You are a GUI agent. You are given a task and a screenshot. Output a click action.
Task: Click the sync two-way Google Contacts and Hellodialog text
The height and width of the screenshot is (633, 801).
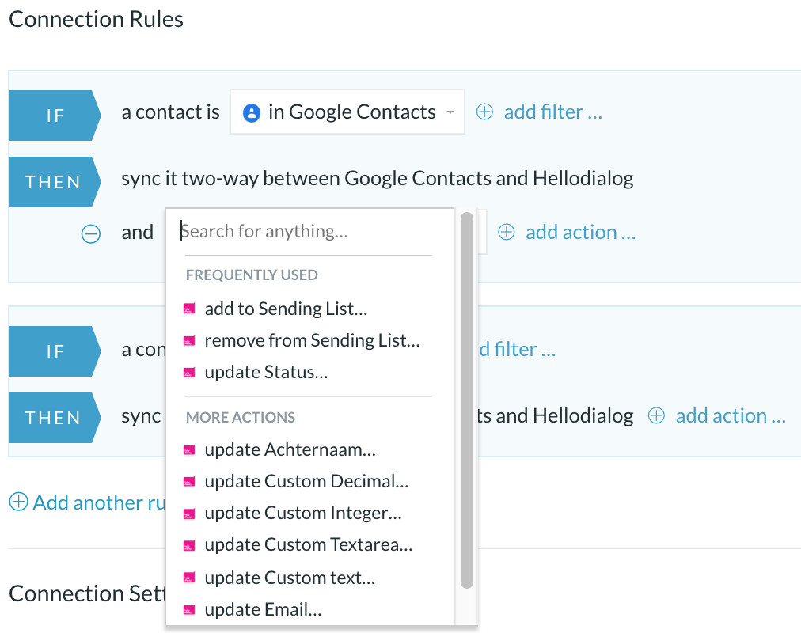coord(378,179)
